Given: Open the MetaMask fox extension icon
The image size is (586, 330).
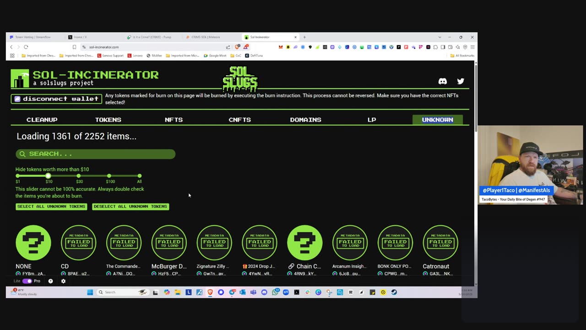Looking at the screenshot, I should pos(281,47).
